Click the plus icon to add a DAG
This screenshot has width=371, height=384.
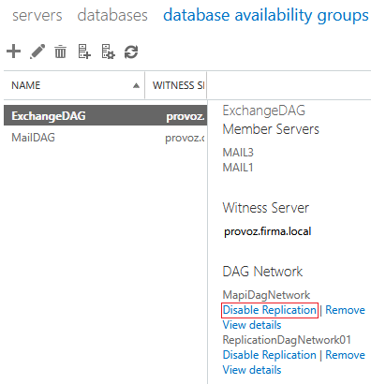(x=13, y=52)
